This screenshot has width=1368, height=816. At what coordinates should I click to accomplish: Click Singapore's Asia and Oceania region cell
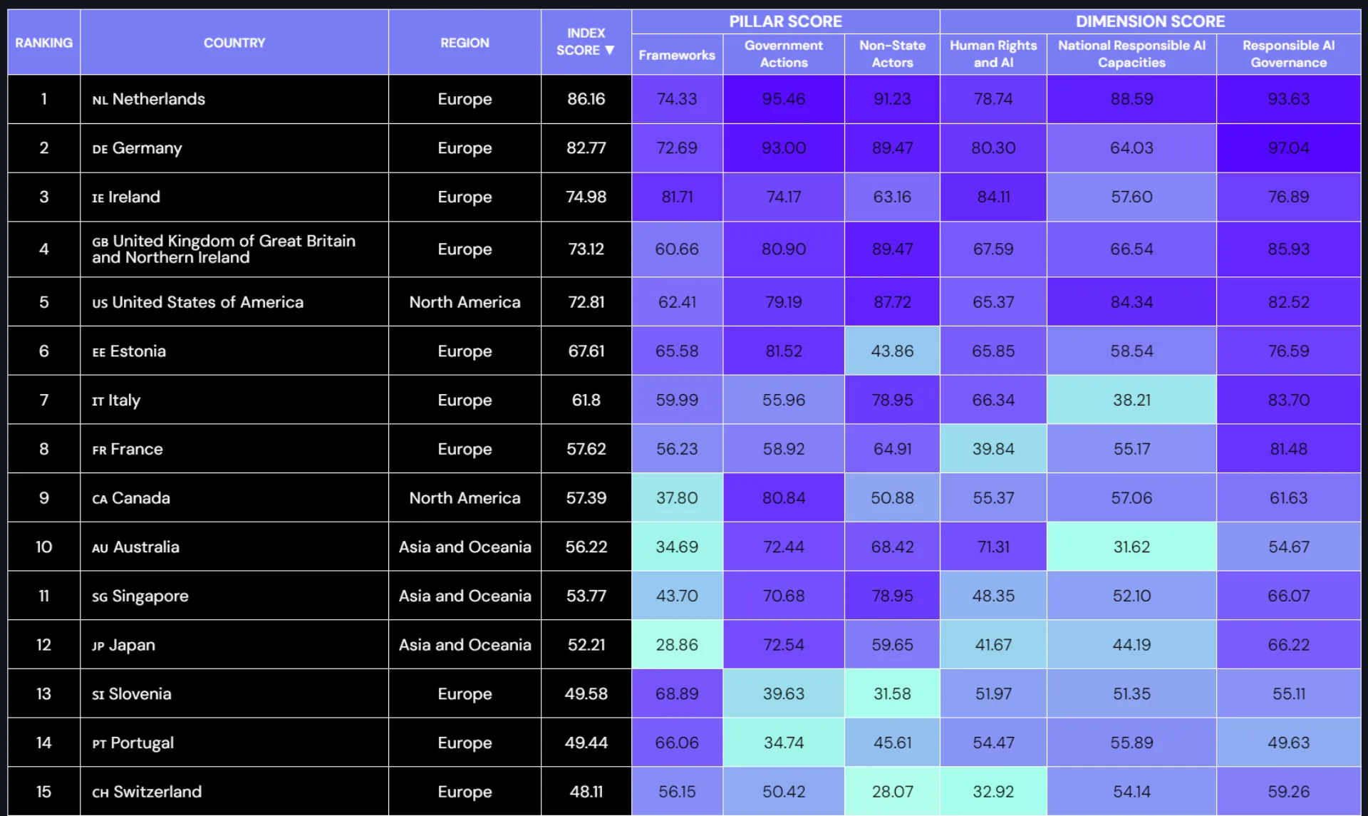465,596
